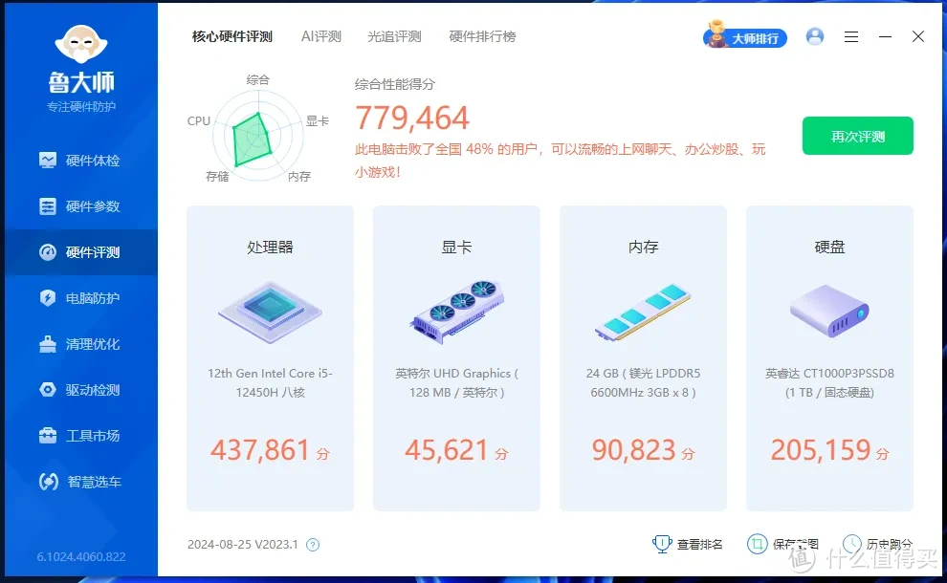Click the 硬盘 card title
This screenshot has height=583, width=947.
click(x=829, y=247)
